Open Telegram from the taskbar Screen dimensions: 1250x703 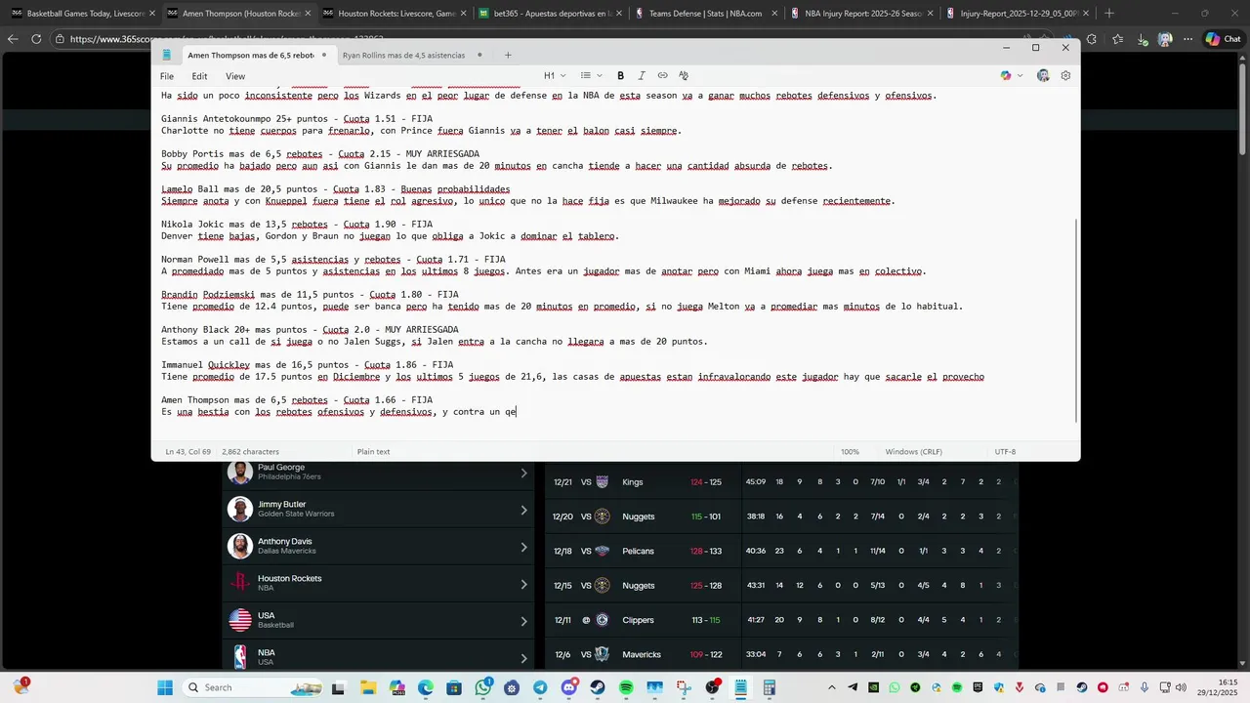540,687
